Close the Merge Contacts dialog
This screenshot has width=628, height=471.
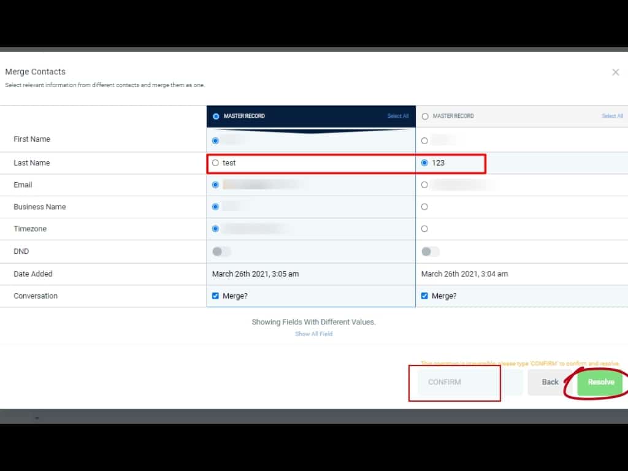pyautogui.click(x=615, y=72)
